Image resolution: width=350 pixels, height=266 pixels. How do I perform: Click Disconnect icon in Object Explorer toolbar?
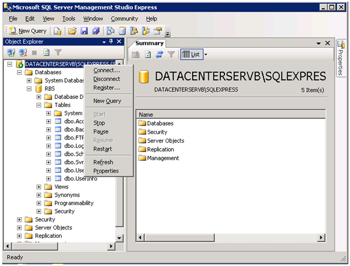click(23, 53)
